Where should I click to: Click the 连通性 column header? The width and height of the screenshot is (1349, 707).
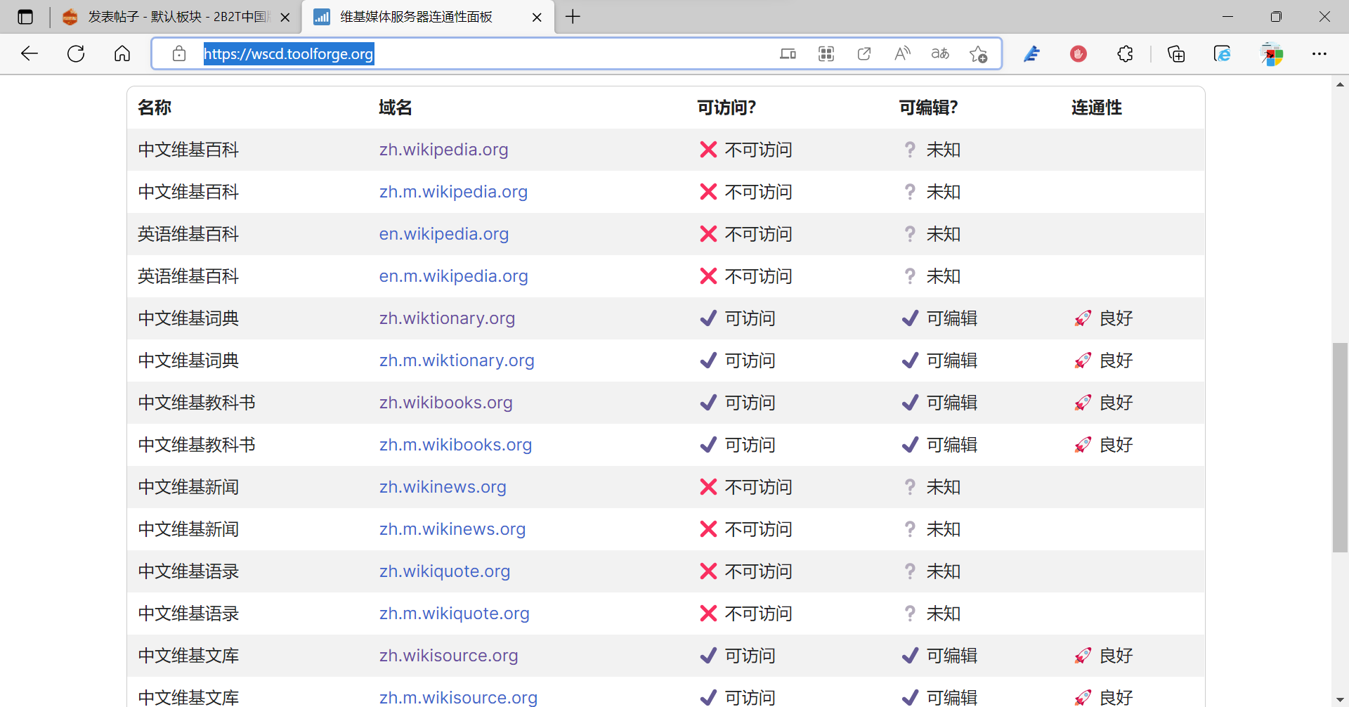(x=1096, y=108)
